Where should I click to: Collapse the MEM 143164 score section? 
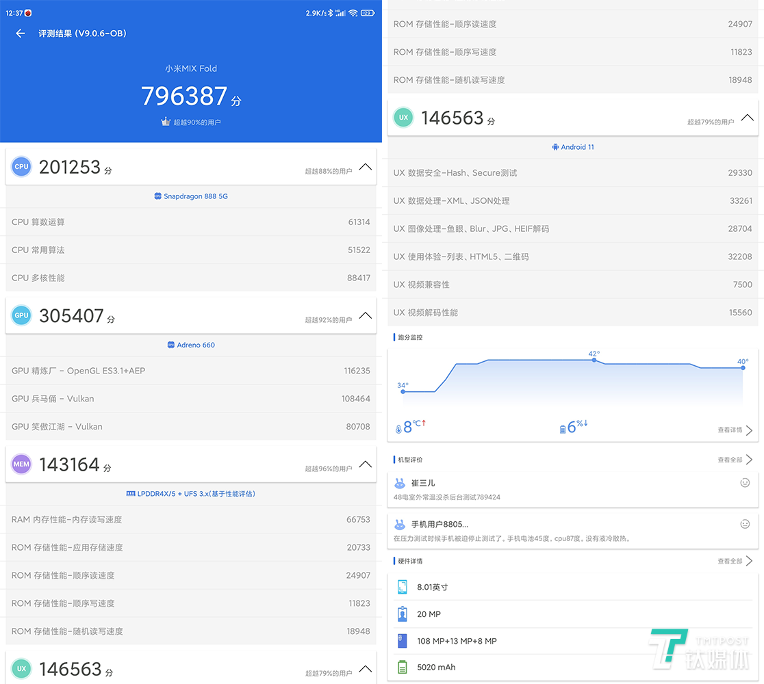366,464
